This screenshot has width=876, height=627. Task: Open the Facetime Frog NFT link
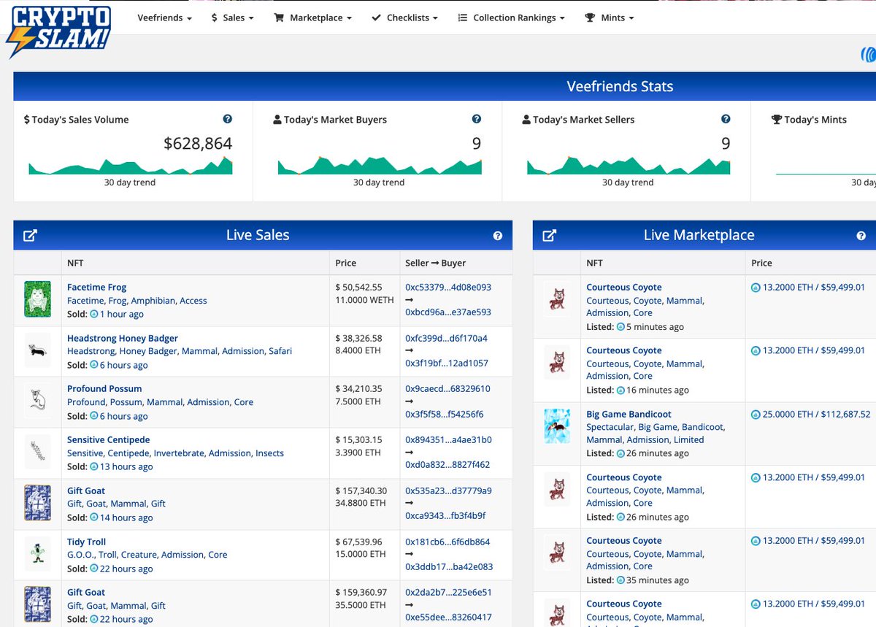pyautogui.click(x=97, y=288)
